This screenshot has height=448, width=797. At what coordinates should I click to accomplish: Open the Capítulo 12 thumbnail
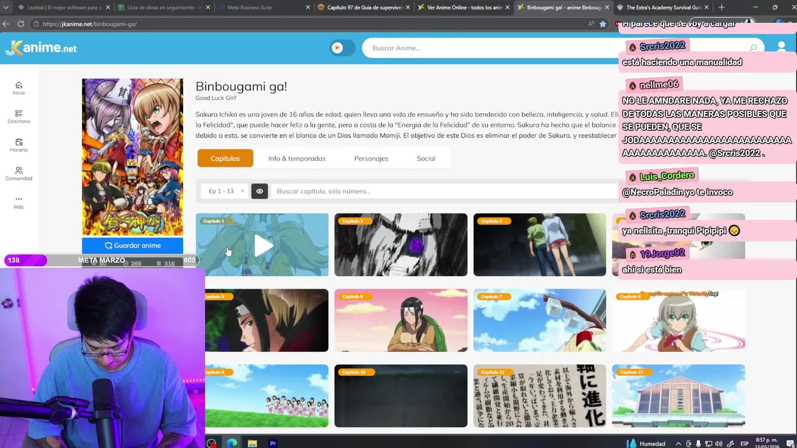click(678, 396)
